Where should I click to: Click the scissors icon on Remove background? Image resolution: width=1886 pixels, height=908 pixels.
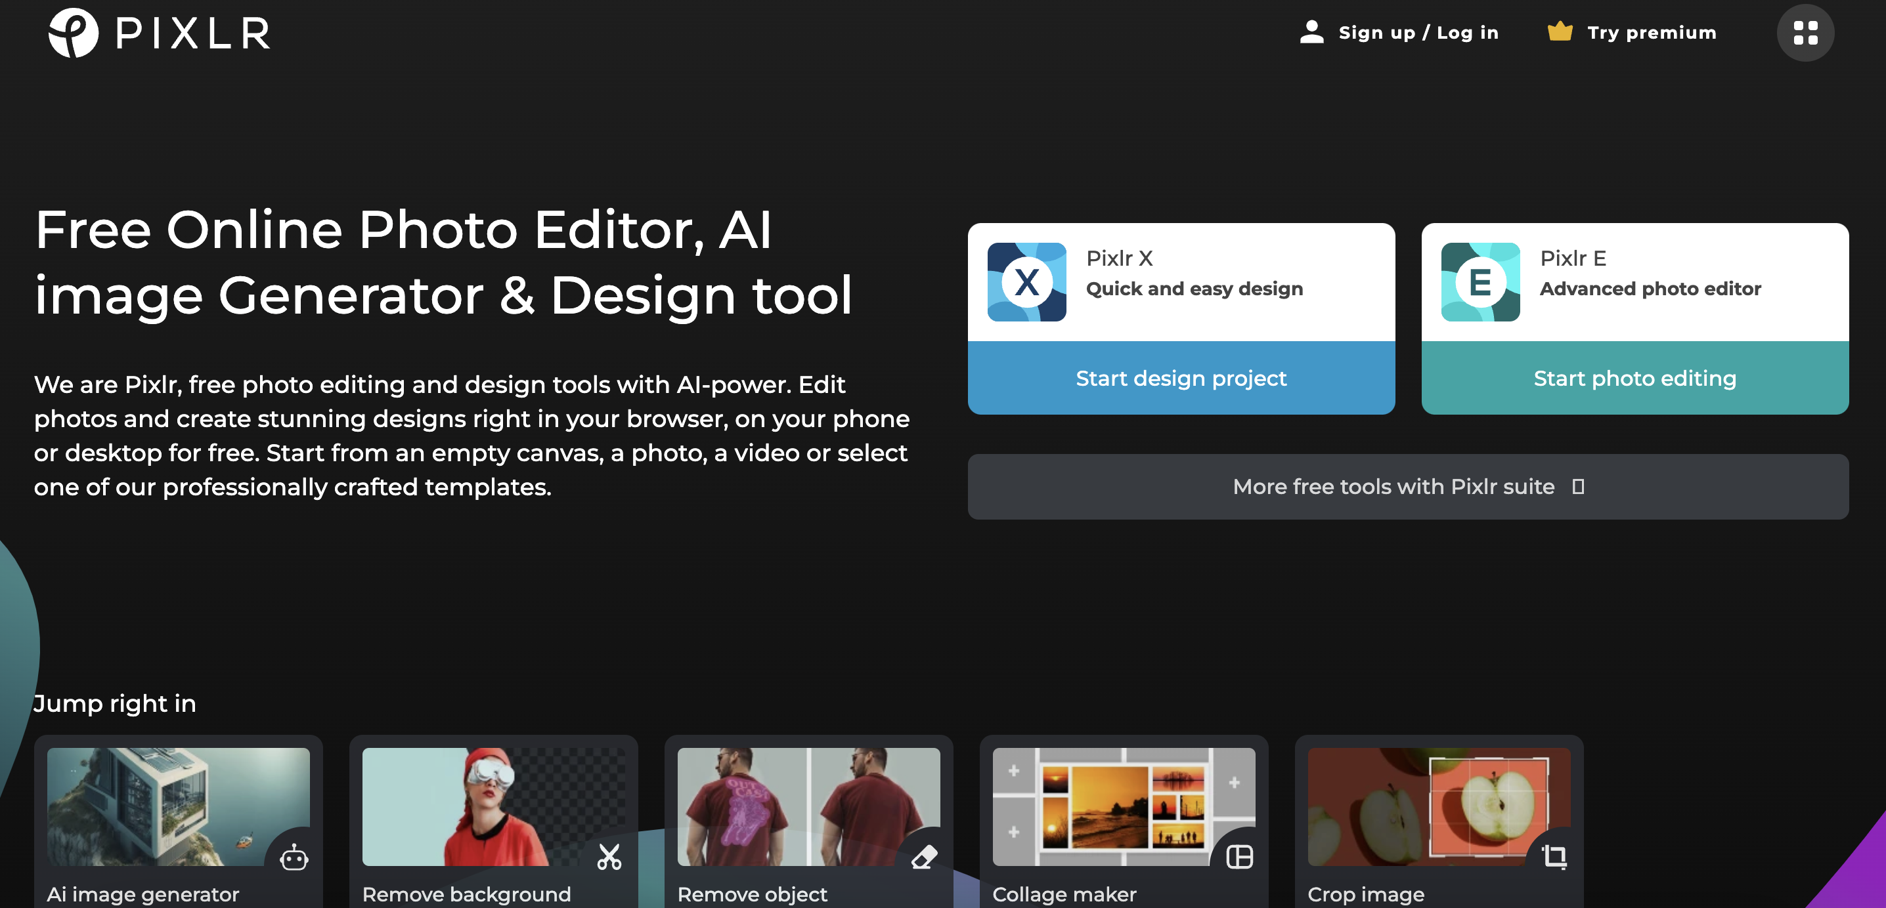[x=609, y=856]
